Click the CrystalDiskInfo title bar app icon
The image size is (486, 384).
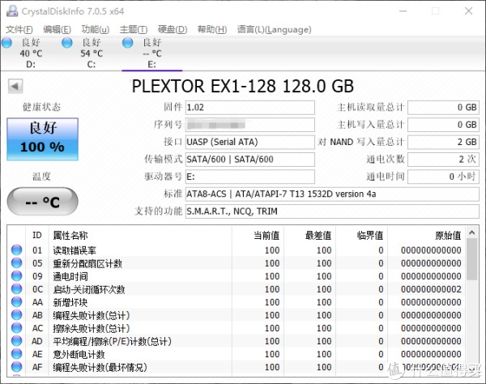pos(12,11)
